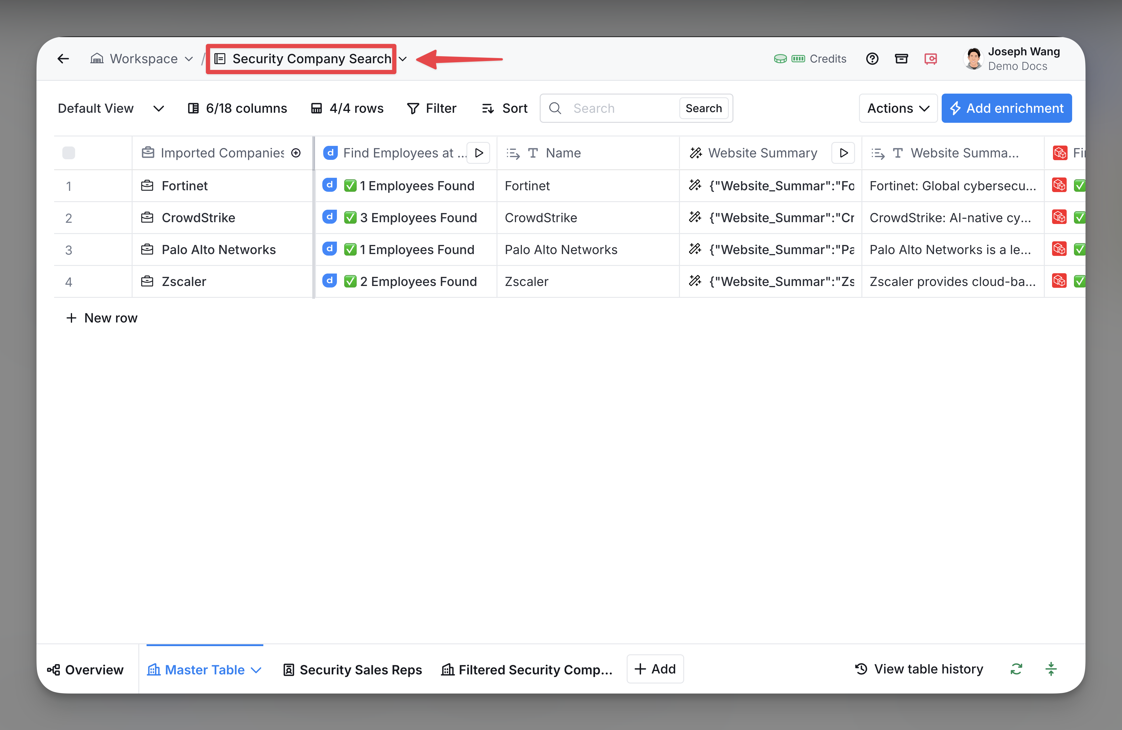
Task: Click the briefcase icon in CrowdStrike row
Action: [x=147, y=217]
